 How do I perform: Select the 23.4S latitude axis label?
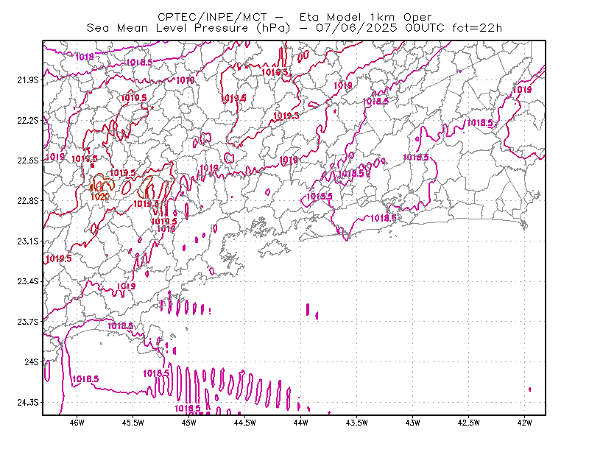click(28, 281)
